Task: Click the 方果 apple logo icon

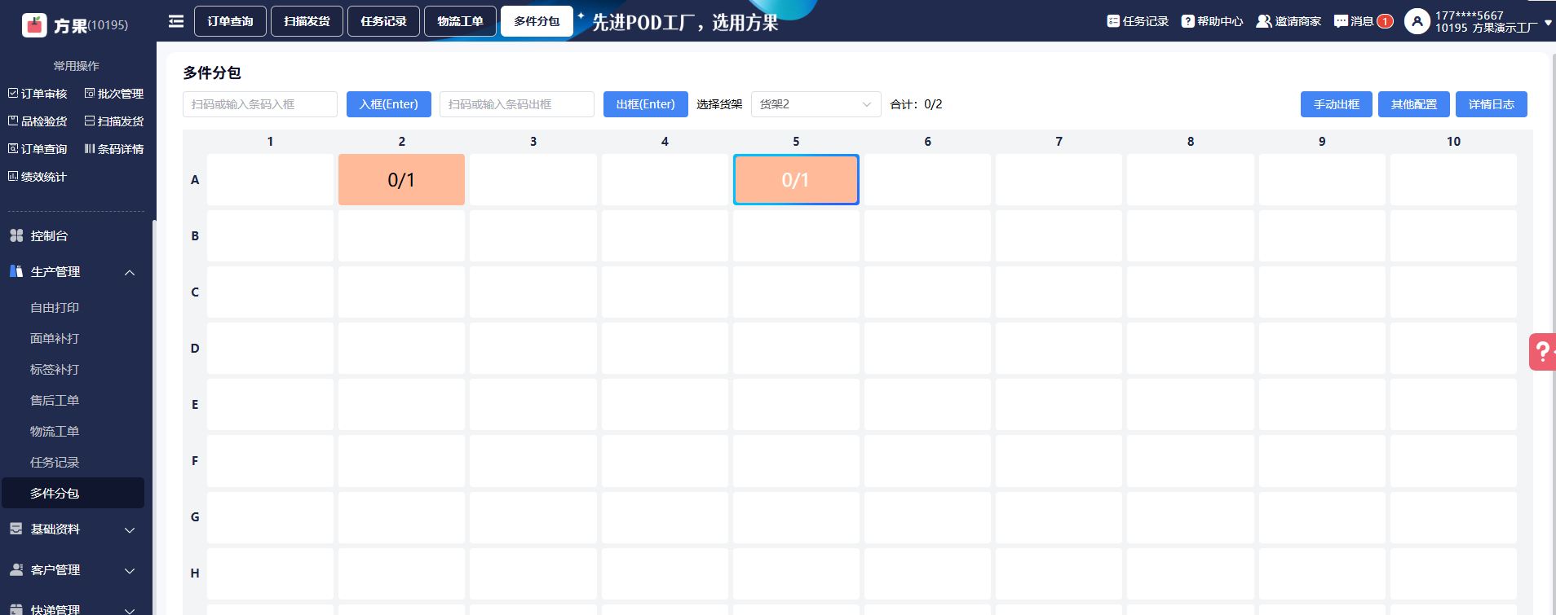Action: (x=34, y=25)
